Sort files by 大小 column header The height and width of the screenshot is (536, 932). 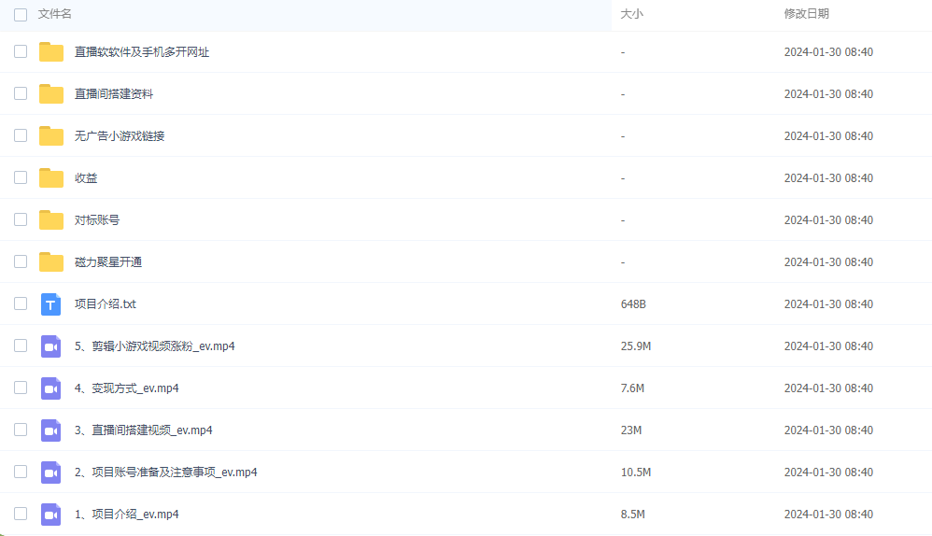pos(632,14)
